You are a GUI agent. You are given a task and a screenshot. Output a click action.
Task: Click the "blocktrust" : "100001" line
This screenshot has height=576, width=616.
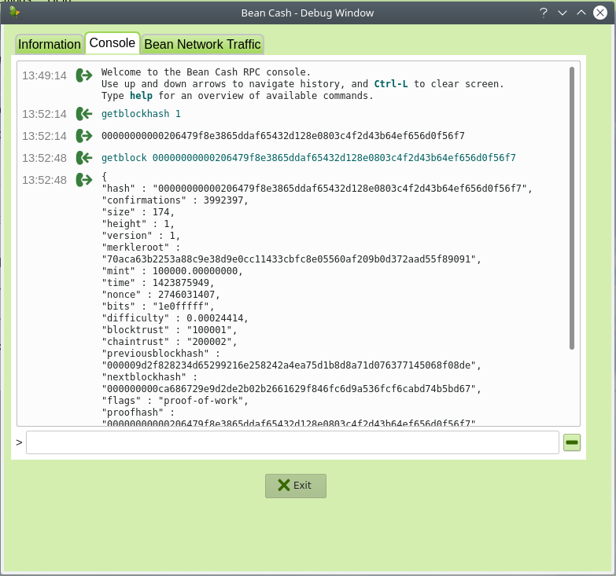point(169,329)
